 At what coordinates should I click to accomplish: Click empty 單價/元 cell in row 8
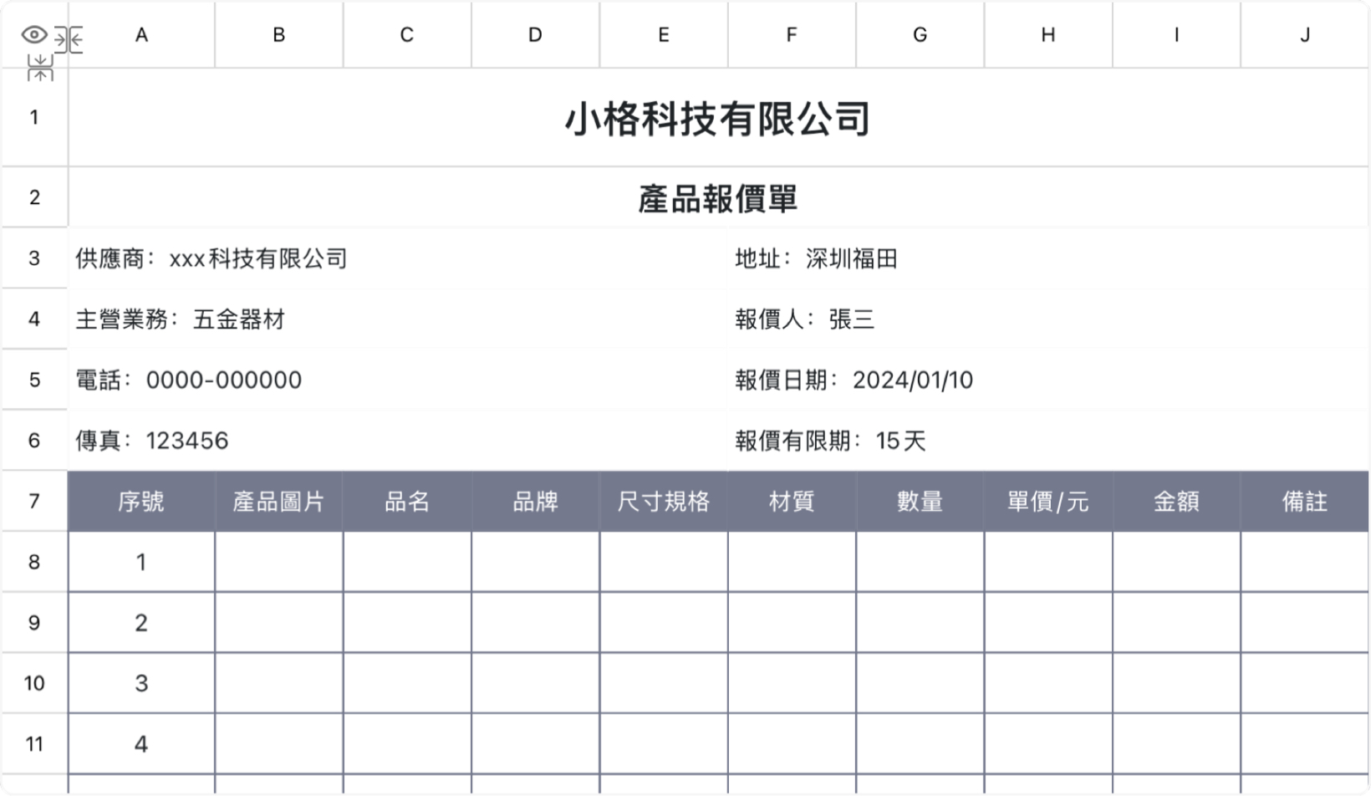coord(1048,562)
